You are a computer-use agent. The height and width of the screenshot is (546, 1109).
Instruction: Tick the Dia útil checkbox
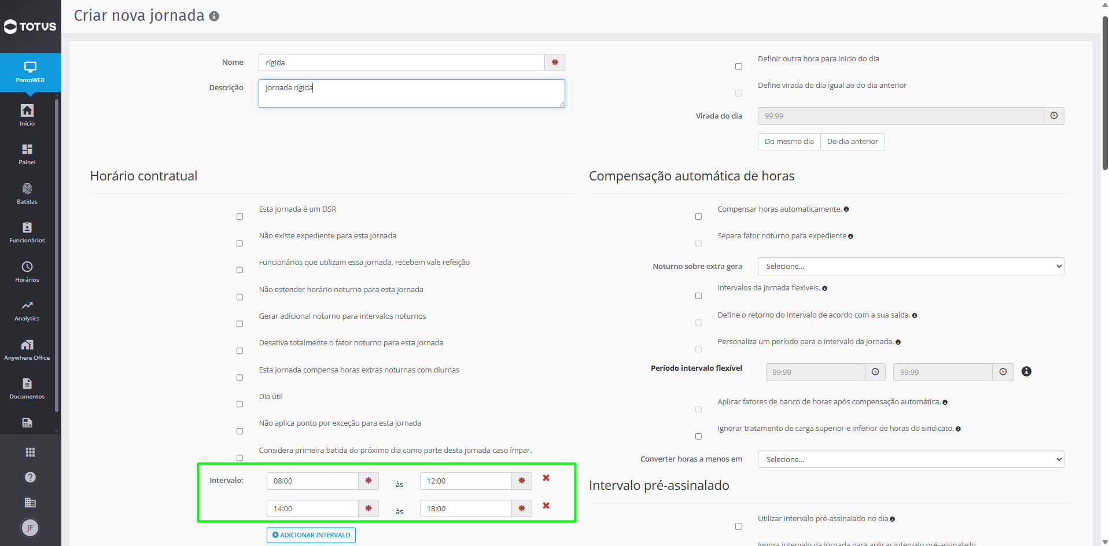coord(240,404)
